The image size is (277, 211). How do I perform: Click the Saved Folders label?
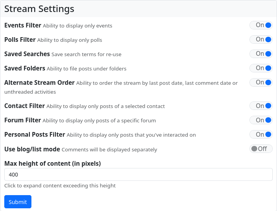[25, 68]
